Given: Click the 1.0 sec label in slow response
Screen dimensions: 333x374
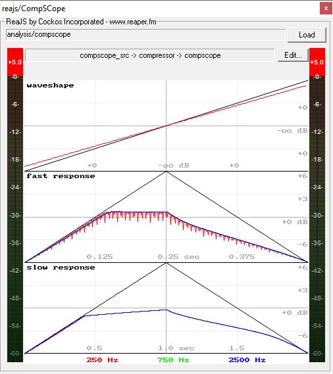Looking at the screenshot, I should [x=176, y=348].
